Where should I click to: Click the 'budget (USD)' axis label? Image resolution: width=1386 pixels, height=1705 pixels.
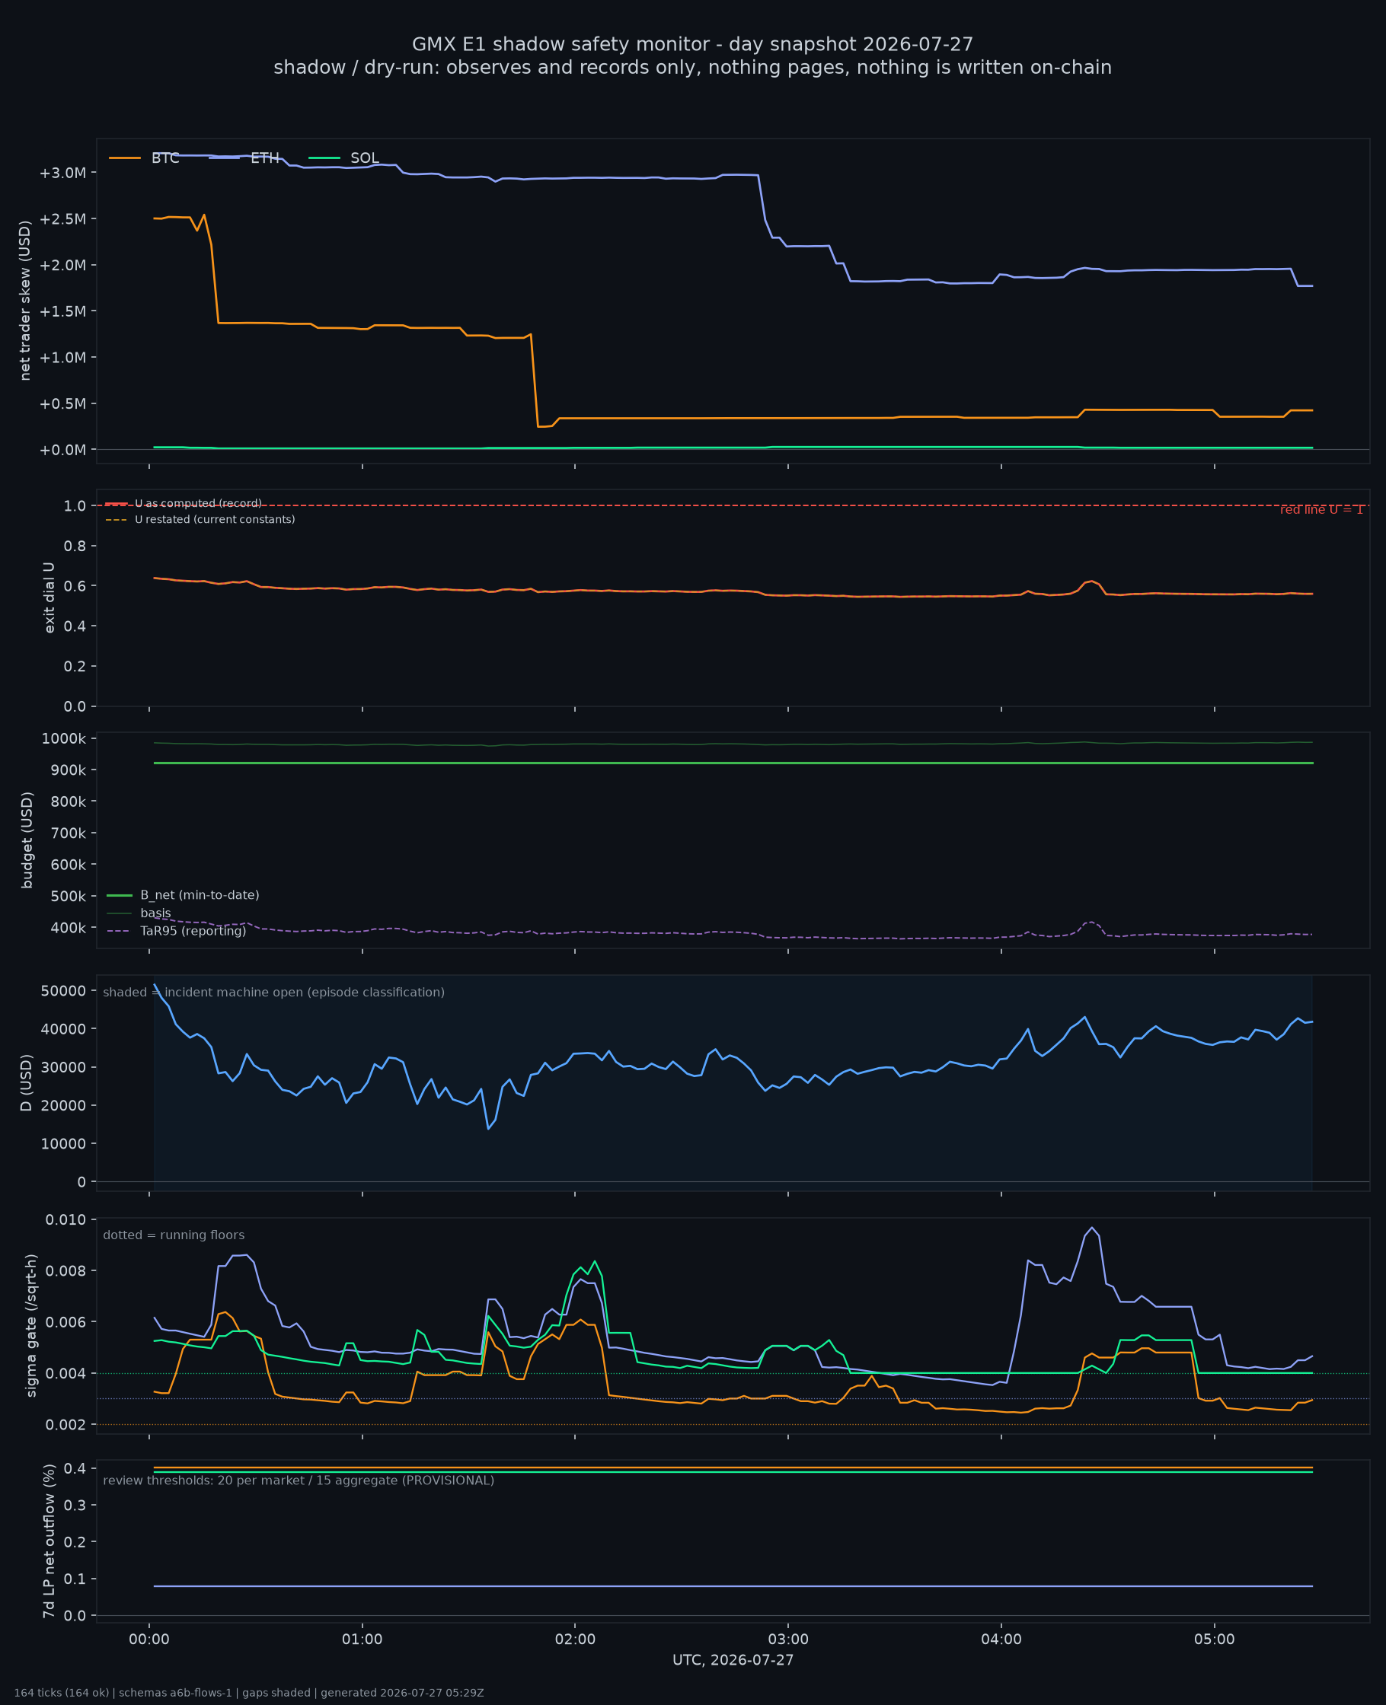pyautogui.click(x=27, y=840)
